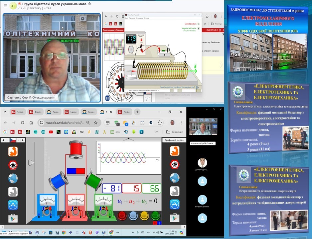Click the first left arrow by the flag

coord(3,140)
